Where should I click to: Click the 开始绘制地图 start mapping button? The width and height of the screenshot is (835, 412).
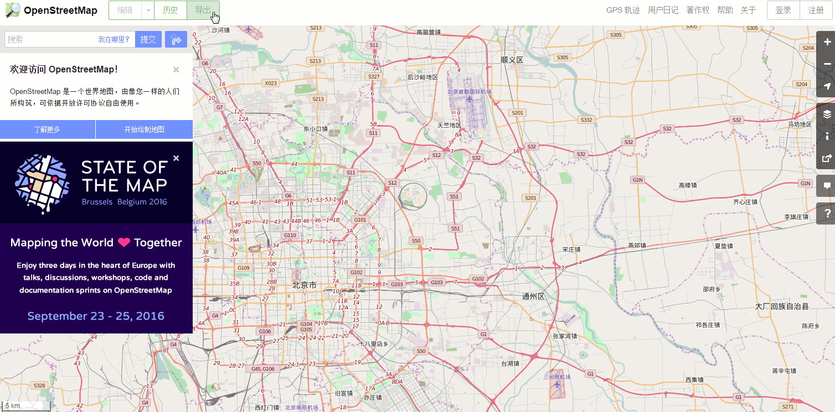144,129
